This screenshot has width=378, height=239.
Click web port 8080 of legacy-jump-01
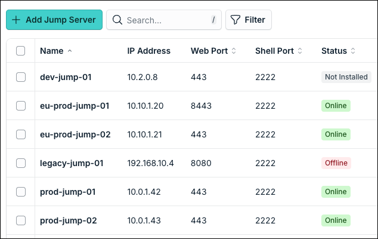coord(201,163)
